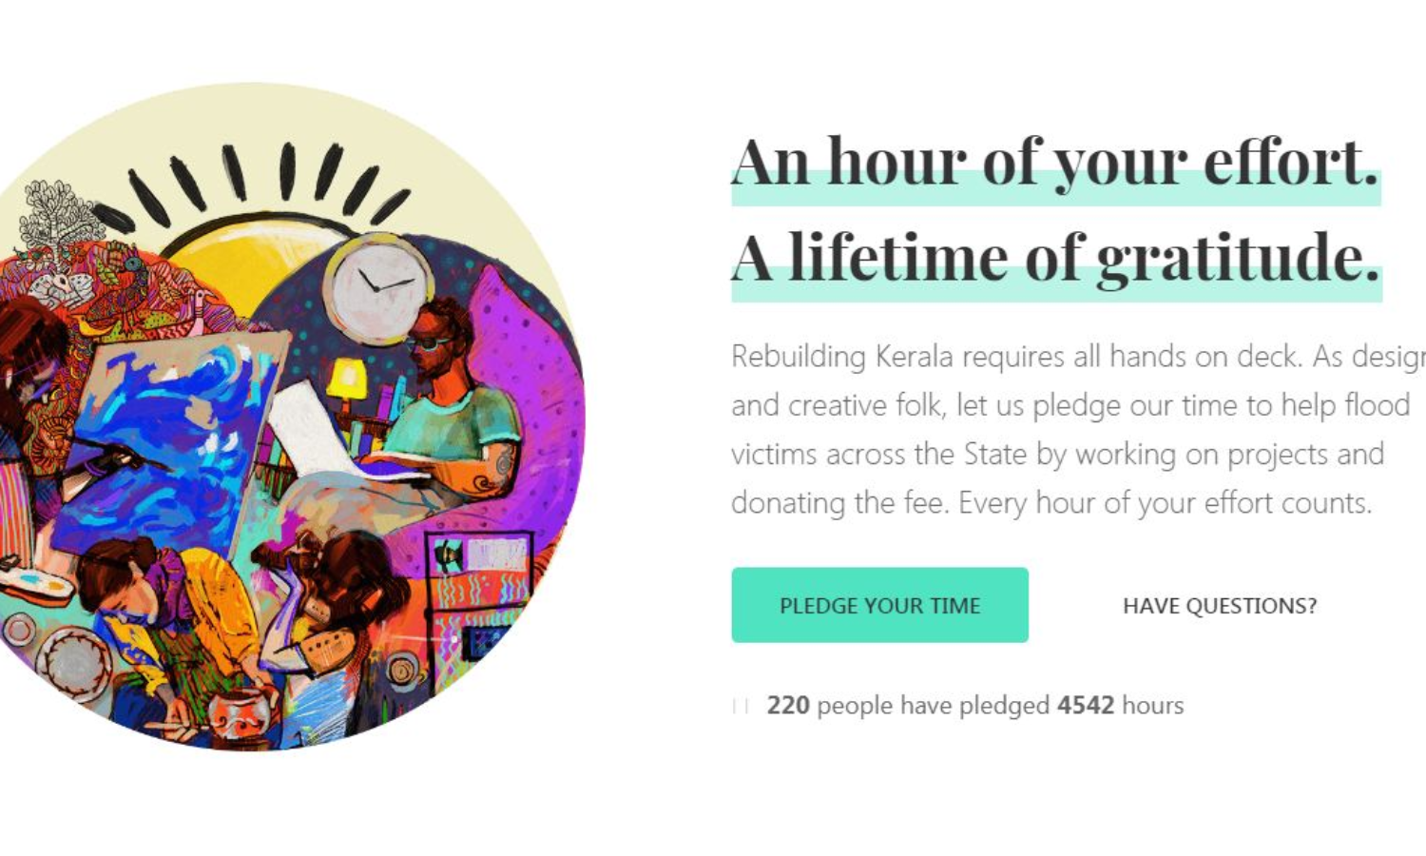Click the 4542 hours number
The width and height of the screenshot is (1426, 856).
(x=1085, y=706)
